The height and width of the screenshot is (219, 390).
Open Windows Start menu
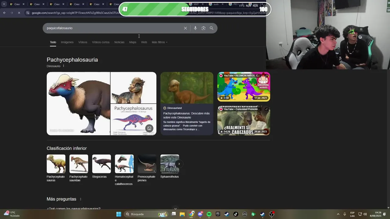coord(119,214)
